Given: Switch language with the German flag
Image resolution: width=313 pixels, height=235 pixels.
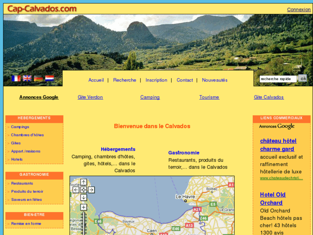Looking at the screenshot, I should coord(38,78).
